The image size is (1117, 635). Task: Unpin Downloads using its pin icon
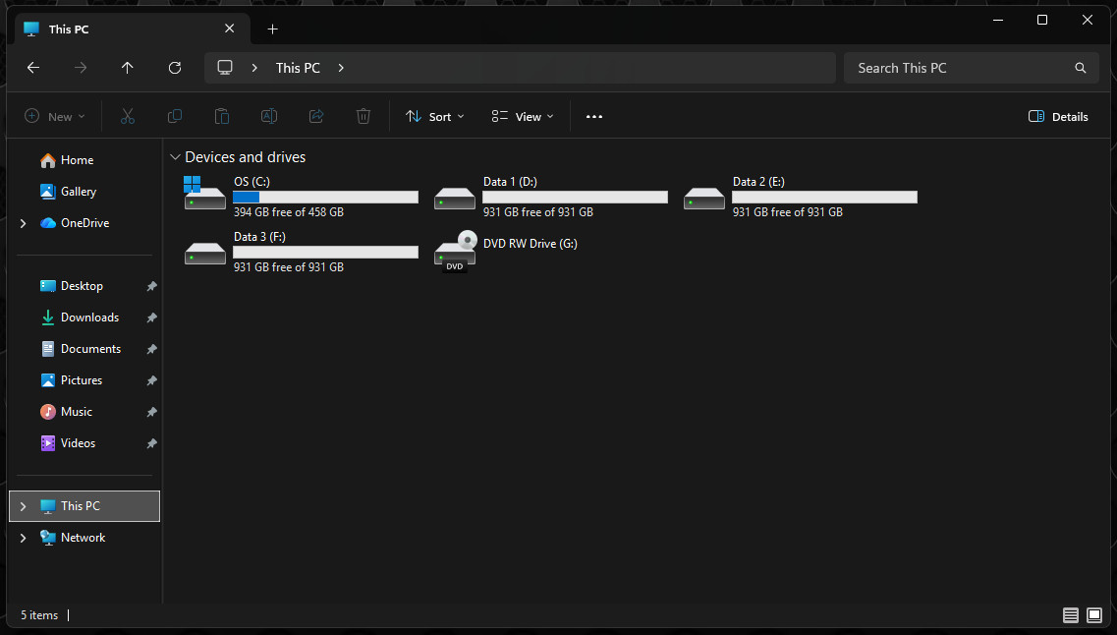[x=151, y=317]
